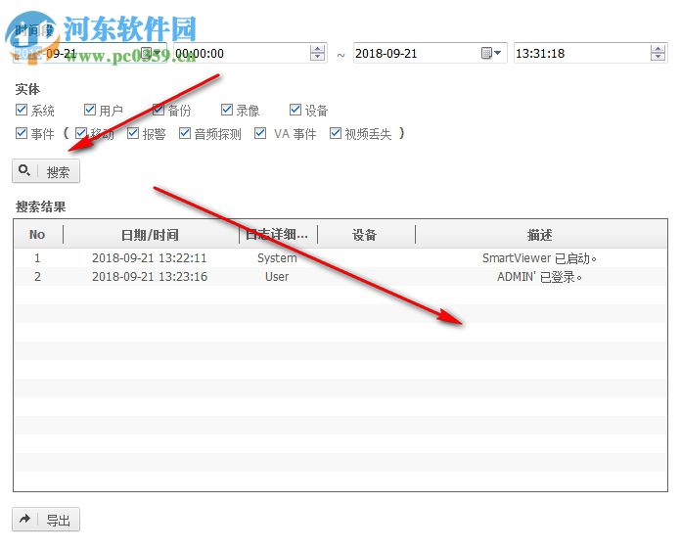
Task: Sort by the No column header
Action: tap(38, 235)
